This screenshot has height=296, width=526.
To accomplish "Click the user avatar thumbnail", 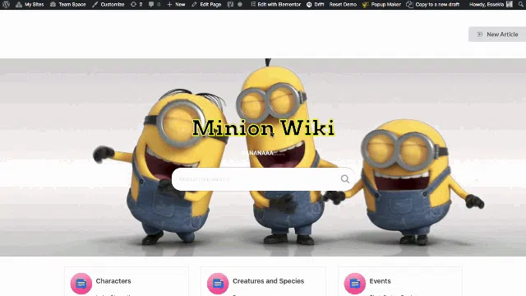I will 510,4.
